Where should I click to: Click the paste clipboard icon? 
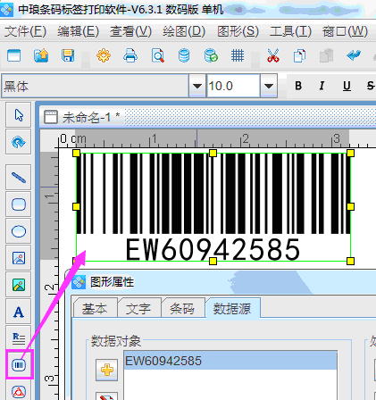point(326,55)
